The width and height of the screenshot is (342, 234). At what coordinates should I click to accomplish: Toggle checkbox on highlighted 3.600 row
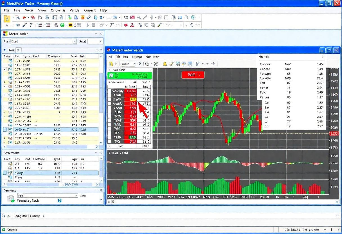click(x=5, y=130)
